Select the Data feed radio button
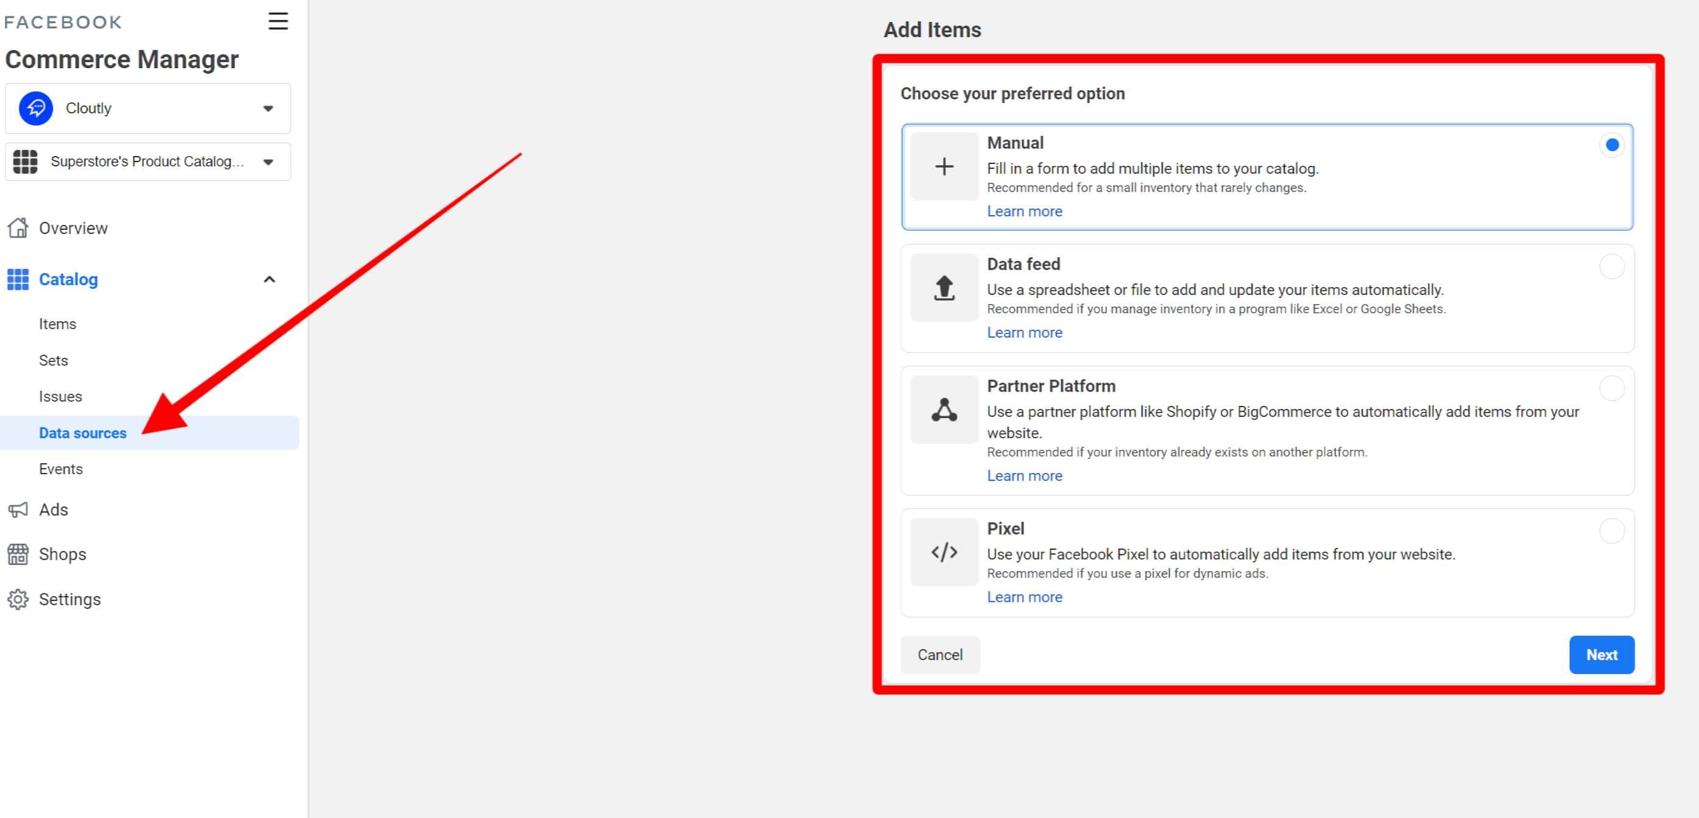 [x=1611, y=267]
